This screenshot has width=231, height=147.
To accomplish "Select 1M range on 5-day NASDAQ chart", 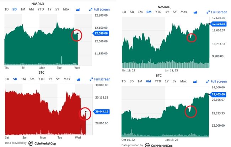I will tap(23, 10).
